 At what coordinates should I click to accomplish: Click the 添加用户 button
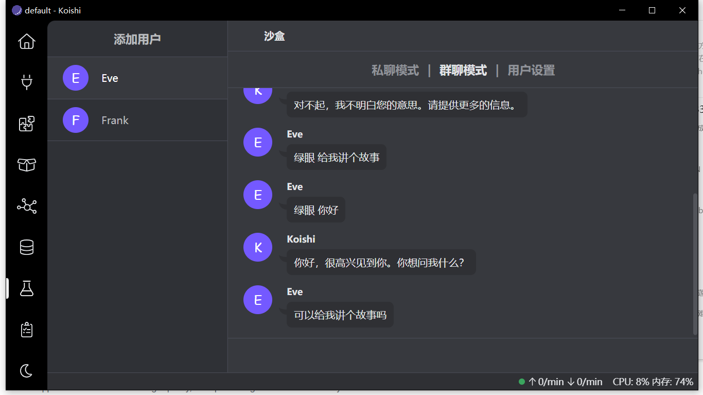click(x=137, y=39)
